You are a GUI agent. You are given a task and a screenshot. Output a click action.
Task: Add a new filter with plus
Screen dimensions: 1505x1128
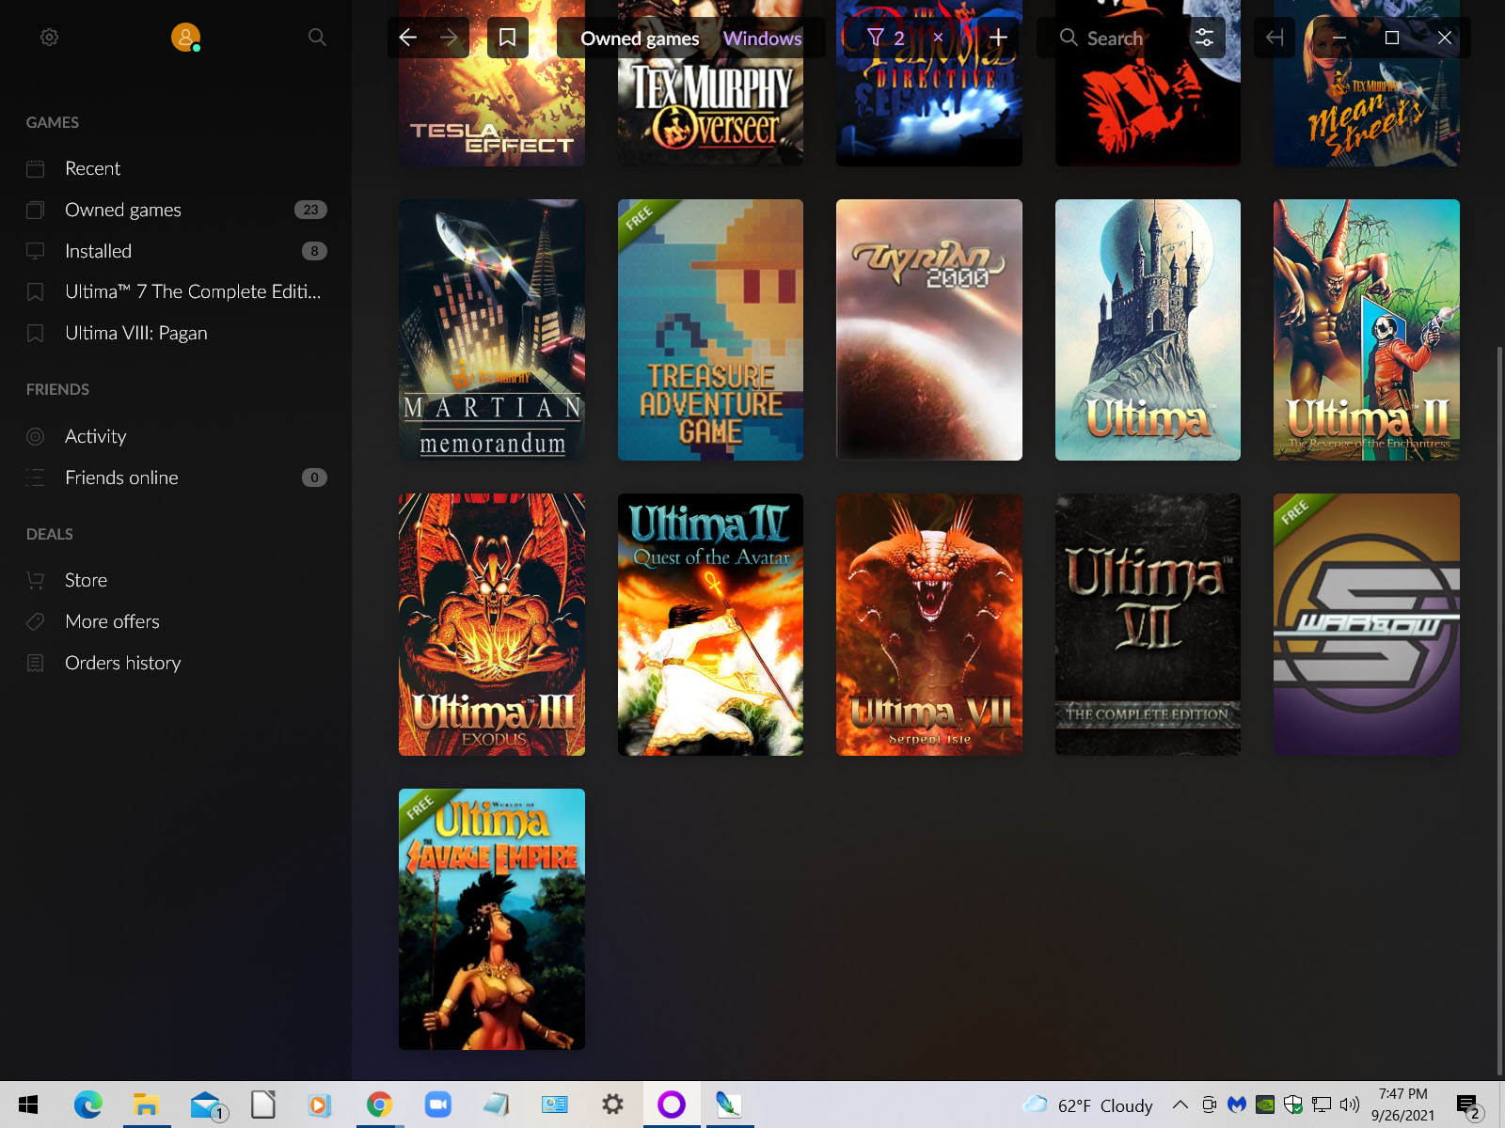tap(998, 38)
